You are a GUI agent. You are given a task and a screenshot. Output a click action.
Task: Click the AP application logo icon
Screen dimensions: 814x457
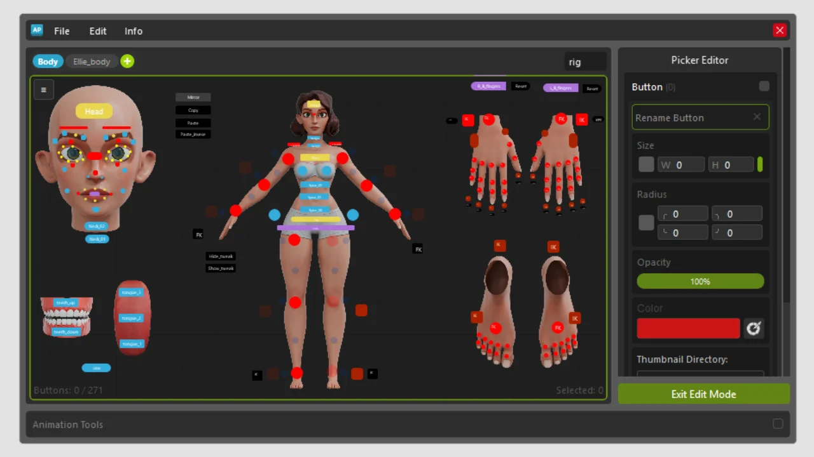pyautogui.click(x=36, y=30)
